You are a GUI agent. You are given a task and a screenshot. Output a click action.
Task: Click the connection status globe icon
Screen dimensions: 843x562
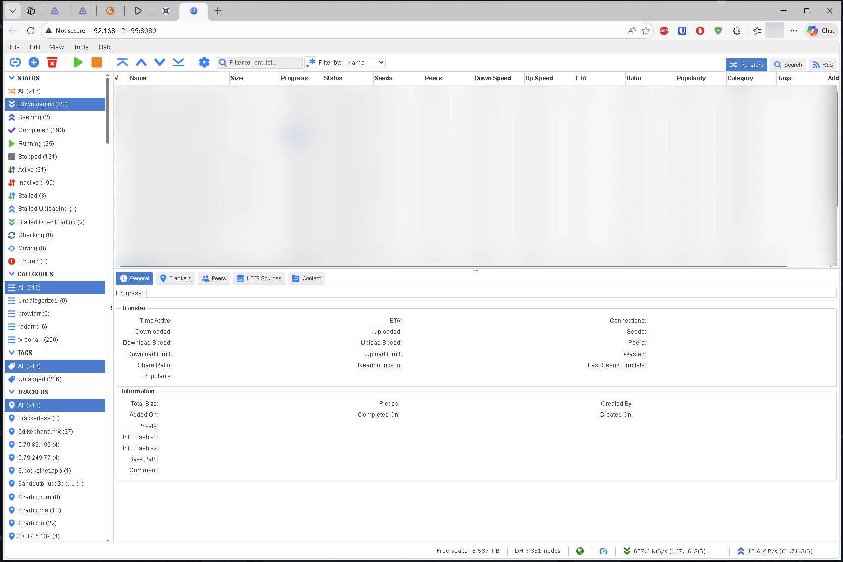[x=580, y=551]
